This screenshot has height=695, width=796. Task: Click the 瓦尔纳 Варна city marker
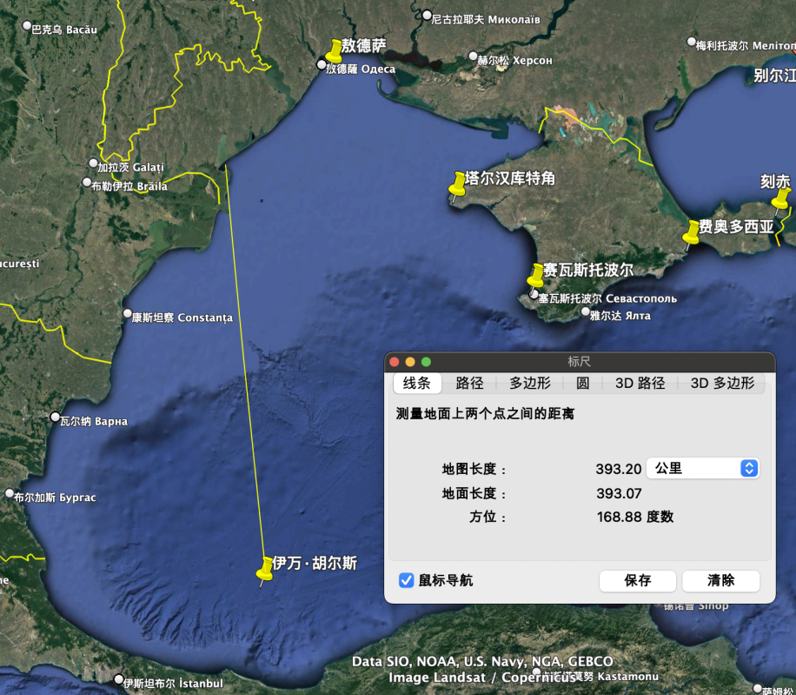point(56,418)
